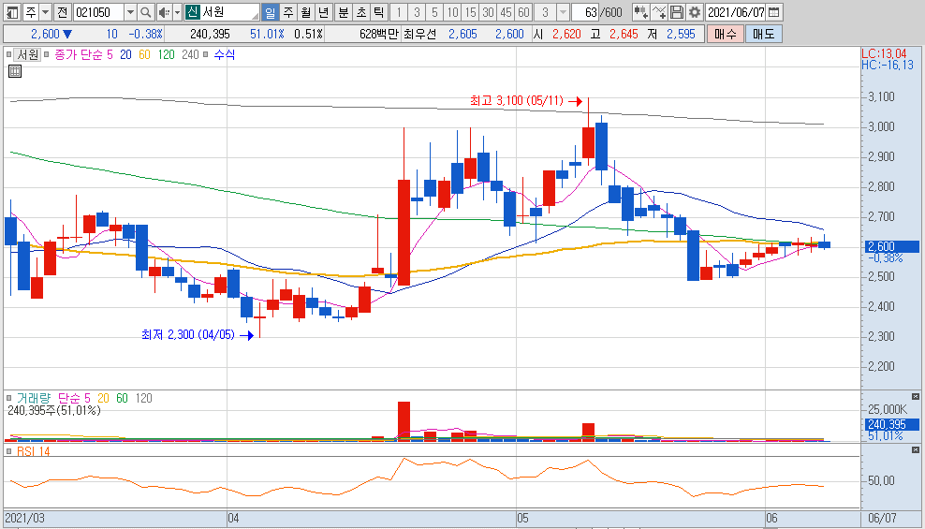This screenshot has height=529, width=925.
Task: Select the 30 interval button
Action: point(488,12)
